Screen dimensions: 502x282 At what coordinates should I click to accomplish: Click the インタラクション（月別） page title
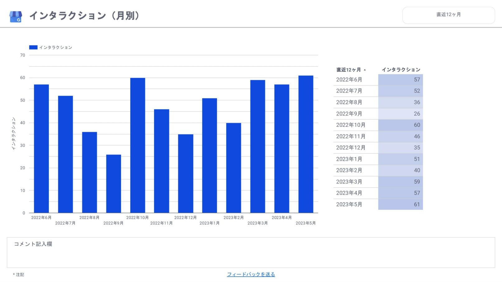pyautogui.click(x=84, y=16)
